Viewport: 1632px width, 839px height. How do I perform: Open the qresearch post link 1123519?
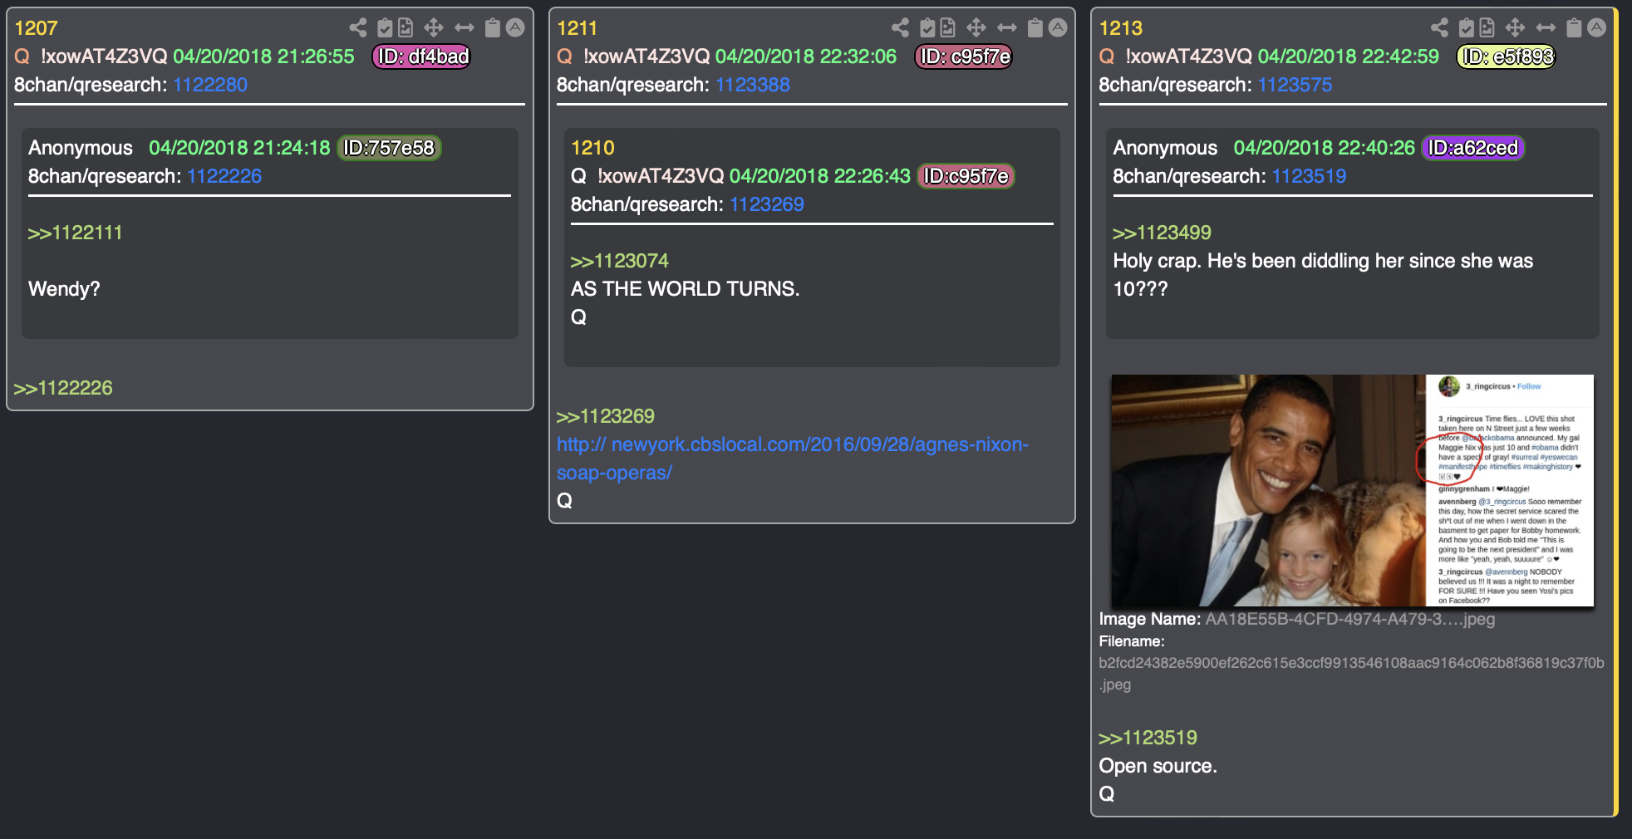coord(1309,176)
